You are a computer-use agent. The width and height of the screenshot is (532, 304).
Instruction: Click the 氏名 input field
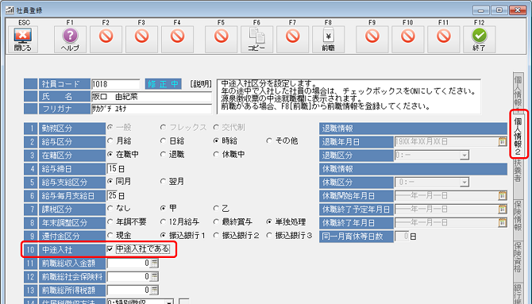click(x=152, y=97)
